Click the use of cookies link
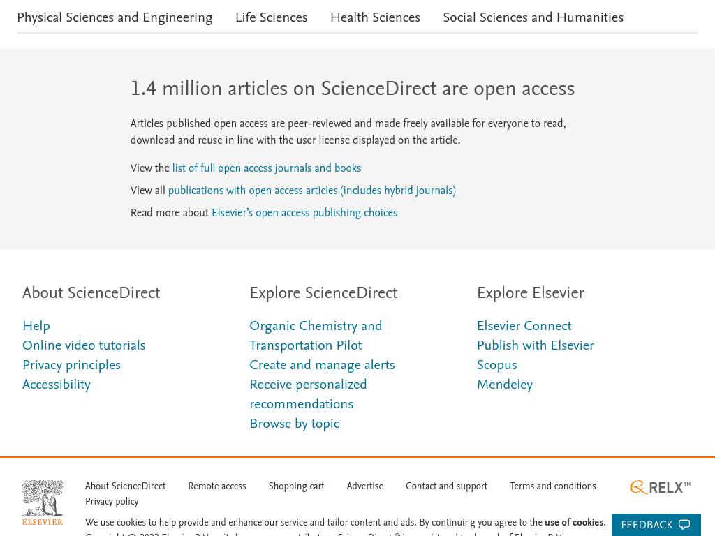The height and width of the screenshot is (536, 715). 574,522
